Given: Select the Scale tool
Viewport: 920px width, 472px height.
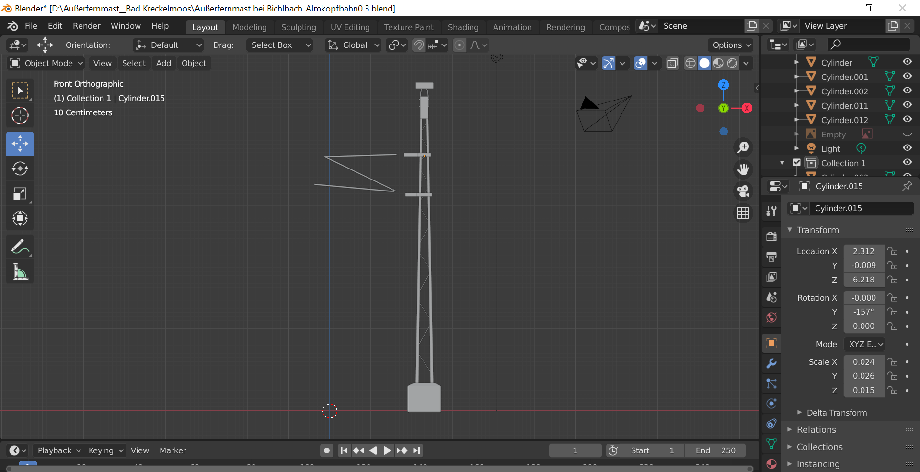Looking at the screenshot, I should (20, 194).
